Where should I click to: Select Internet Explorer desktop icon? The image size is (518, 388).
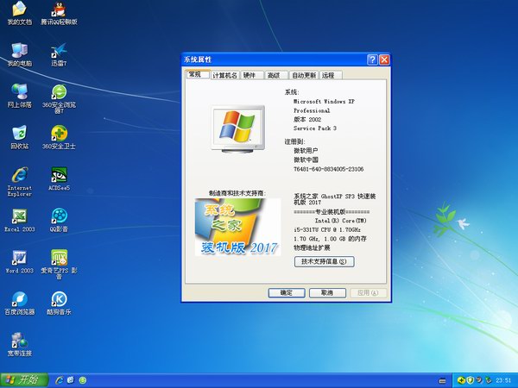pos(20,182)
